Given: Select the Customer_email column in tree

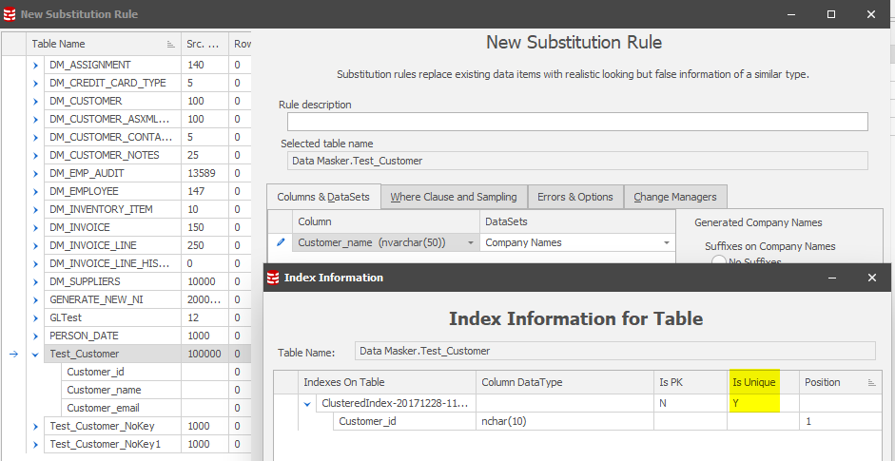Looking at the screenshot, I should point(103,408).
